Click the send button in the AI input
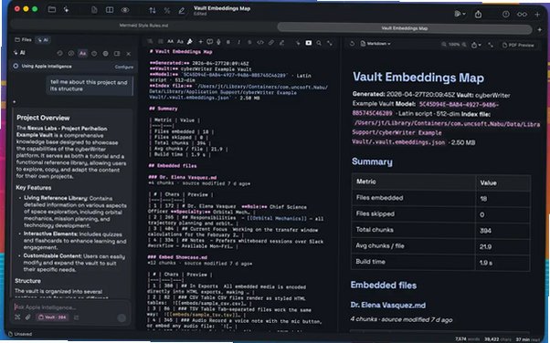 click(x=122, y=317)
